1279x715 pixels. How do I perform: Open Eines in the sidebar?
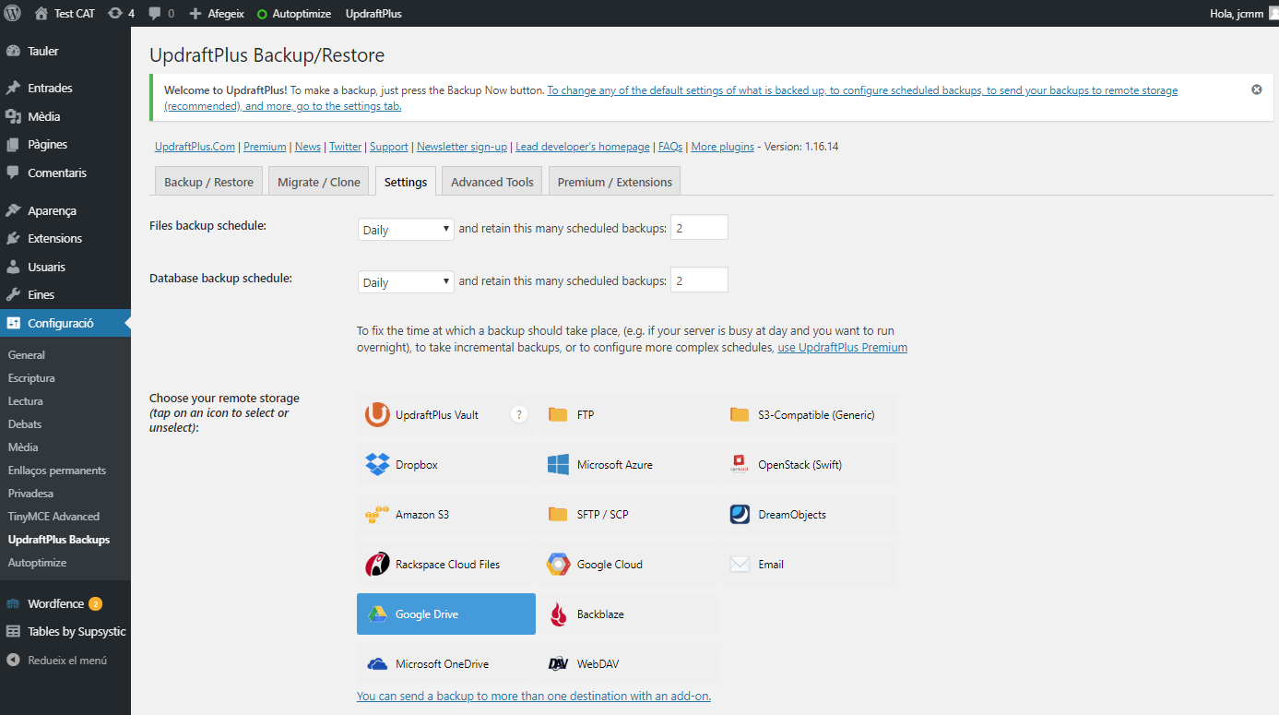(65, 294)
